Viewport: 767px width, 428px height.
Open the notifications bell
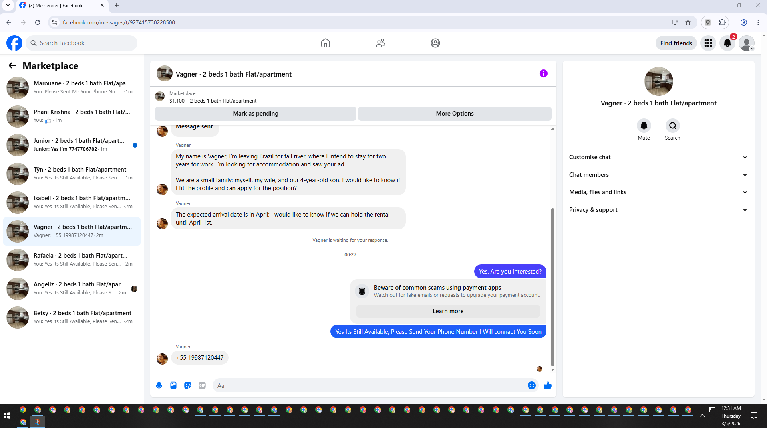point(727,43)
